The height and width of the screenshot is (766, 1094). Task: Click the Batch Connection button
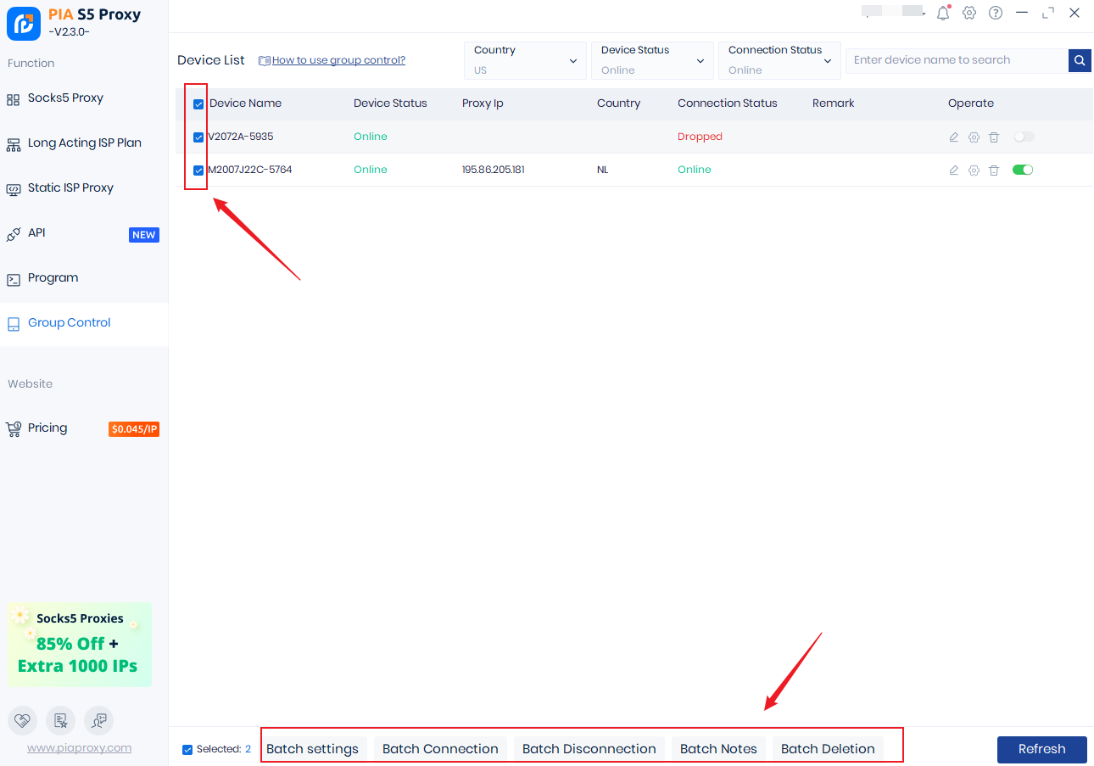tap(440, 748)
